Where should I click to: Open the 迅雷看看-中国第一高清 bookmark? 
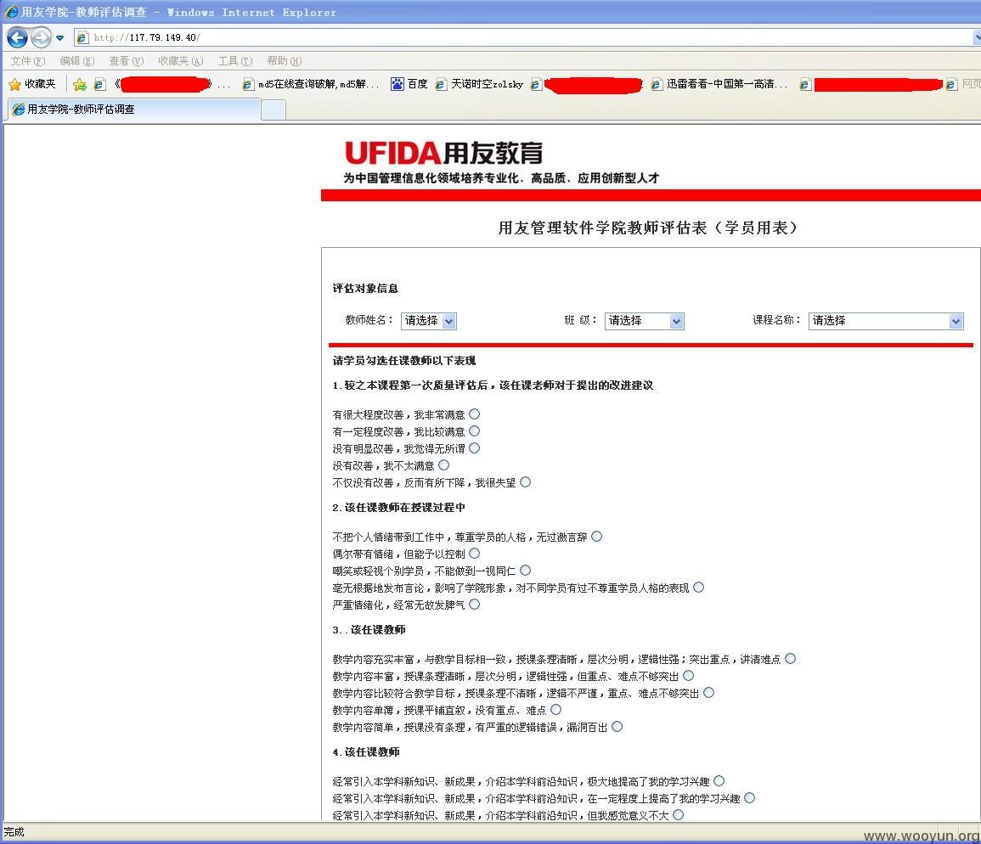point(719,84)
